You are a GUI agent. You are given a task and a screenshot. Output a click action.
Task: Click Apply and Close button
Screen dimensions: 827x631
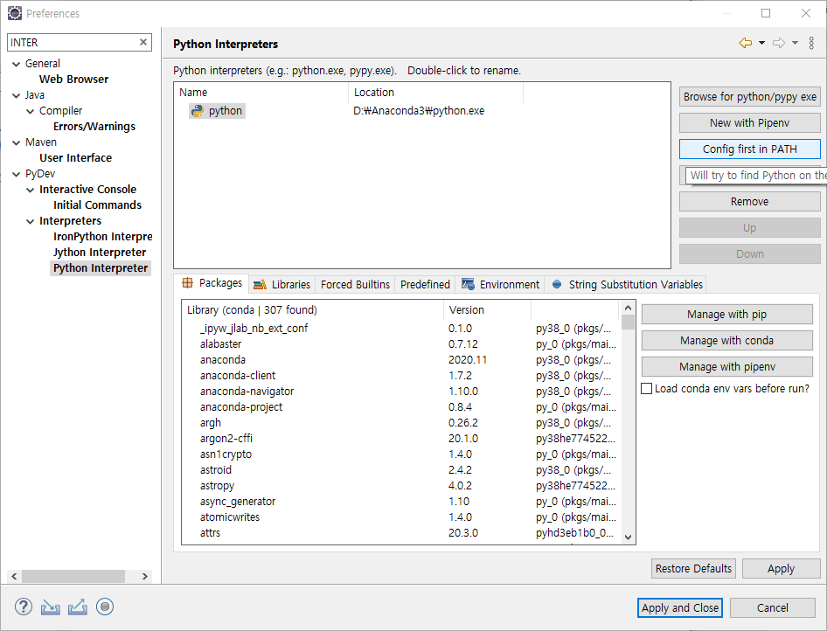(679, 607)
